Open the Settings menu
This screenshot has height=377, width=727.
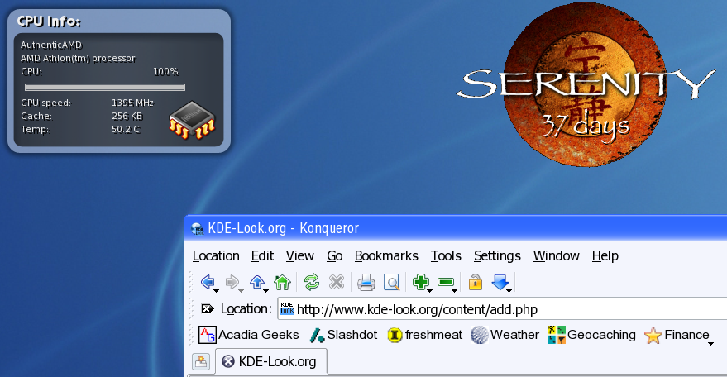pyautogui.click(x=497, y=256)
